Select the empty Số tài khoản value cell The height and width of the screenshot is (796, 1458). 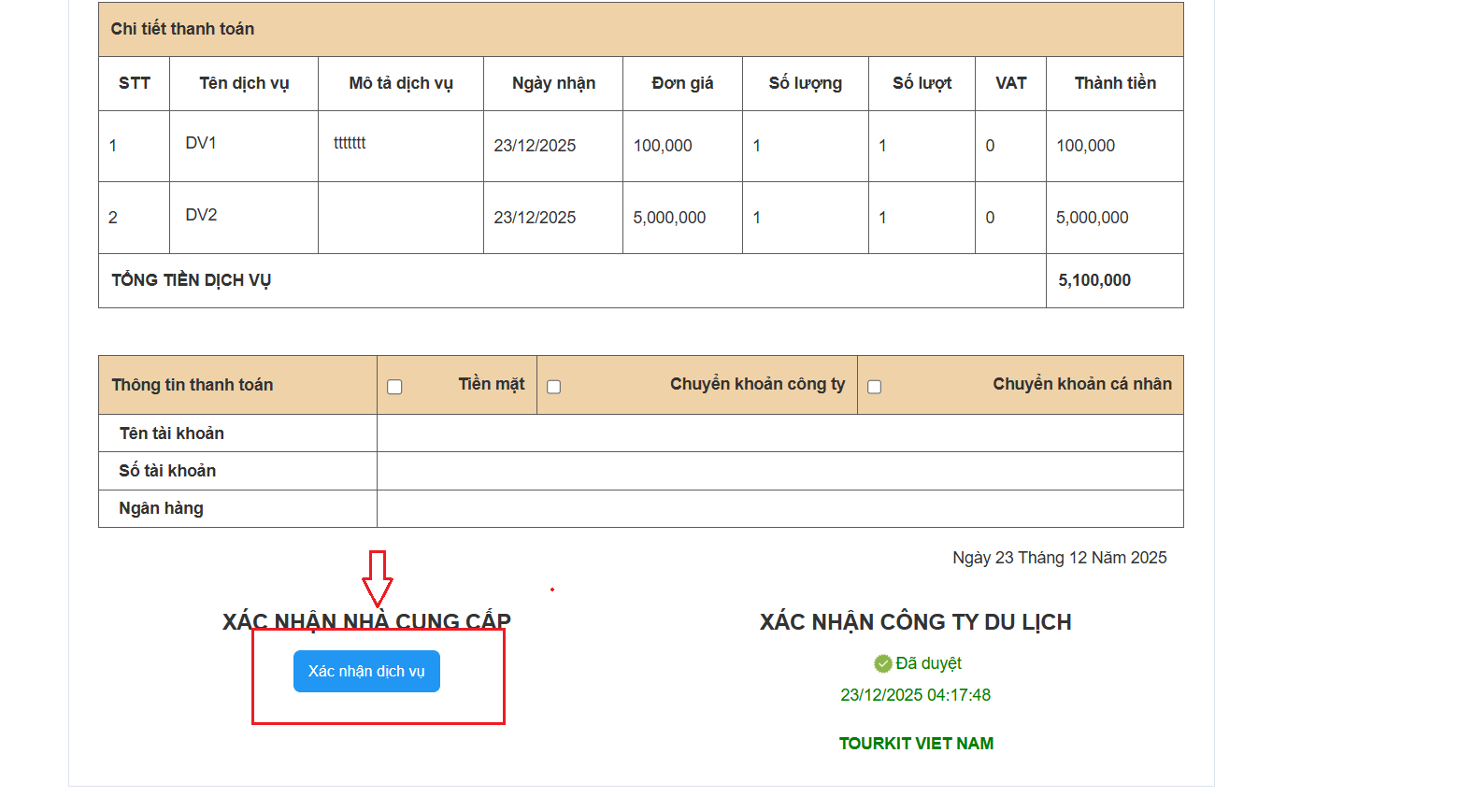779,471
